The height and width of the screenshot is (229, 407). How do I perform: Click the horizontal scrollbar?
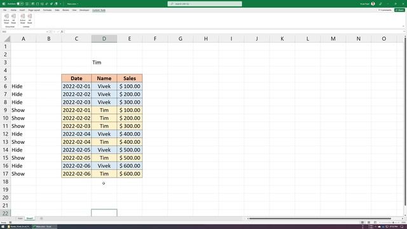click(320, 218)
